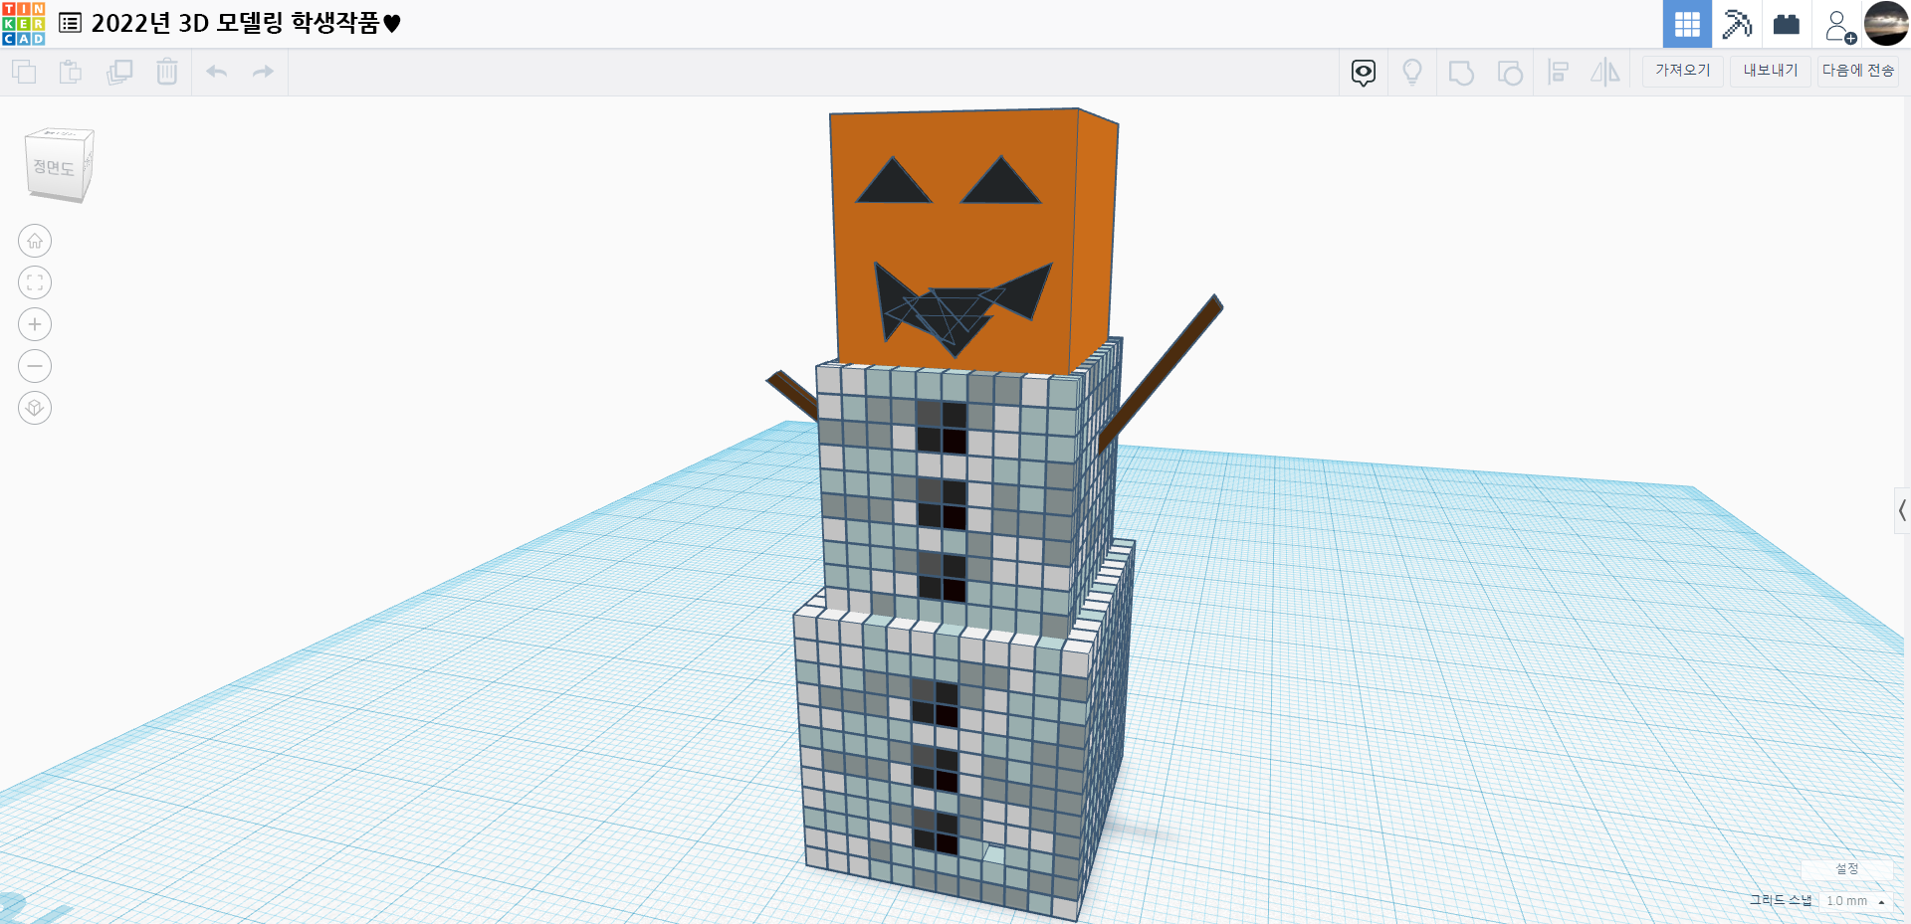Show all hidden objects lightbulb icon

[1412, 73]
